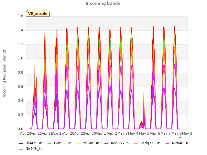This screenshot has width=207, height=155.
Task: Toggle Nir945_in legend entry
Action: 30,149
